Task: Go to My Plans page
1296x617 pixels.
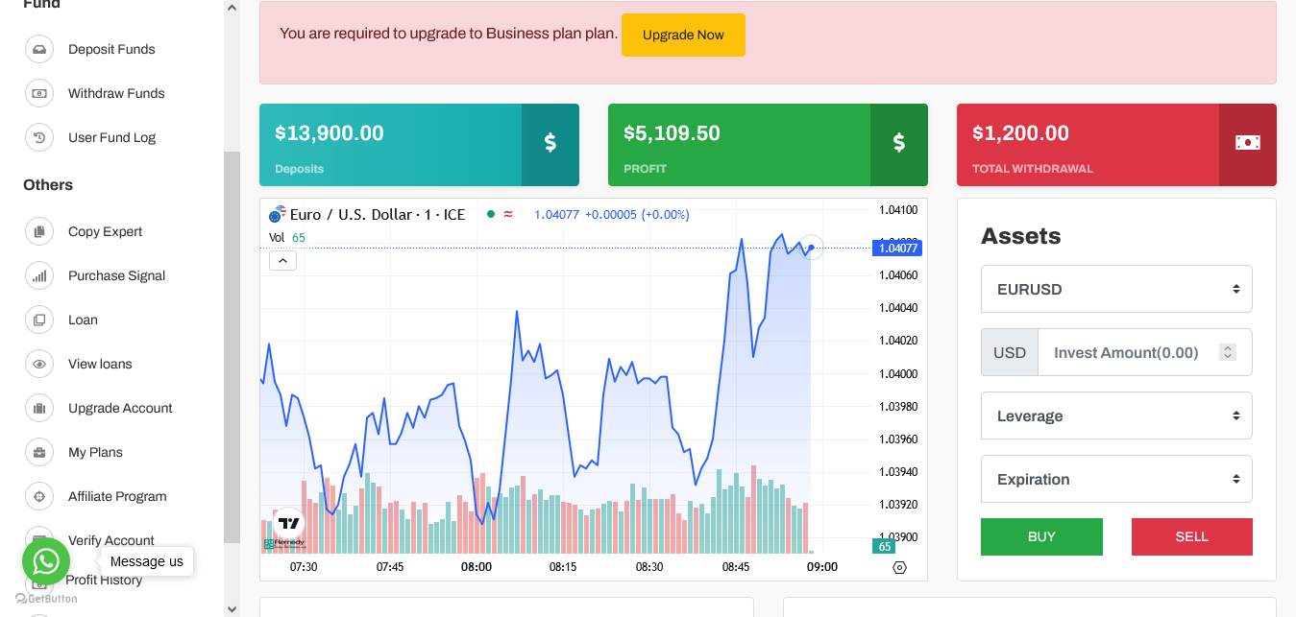Action: pyautogui.click(x=95, y=452)
